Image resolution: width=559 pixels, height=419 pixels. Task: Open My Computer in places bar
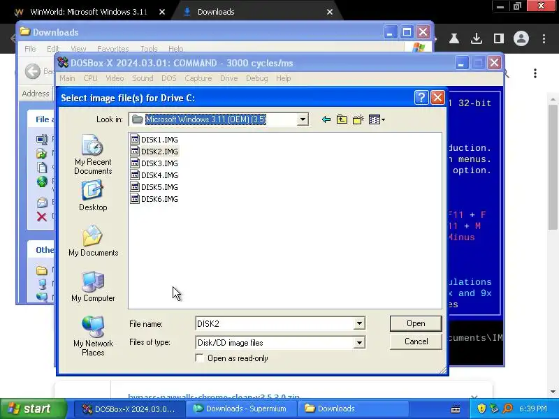pyautogui.click(x=93, y=287)
